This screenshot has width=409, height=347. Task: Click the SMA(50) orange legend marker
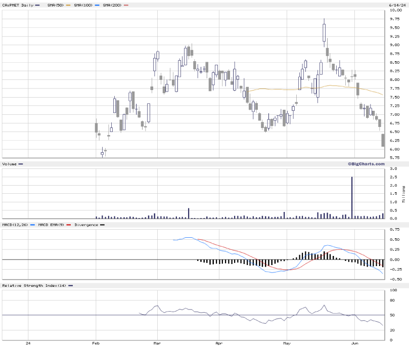tap(68, 5)
